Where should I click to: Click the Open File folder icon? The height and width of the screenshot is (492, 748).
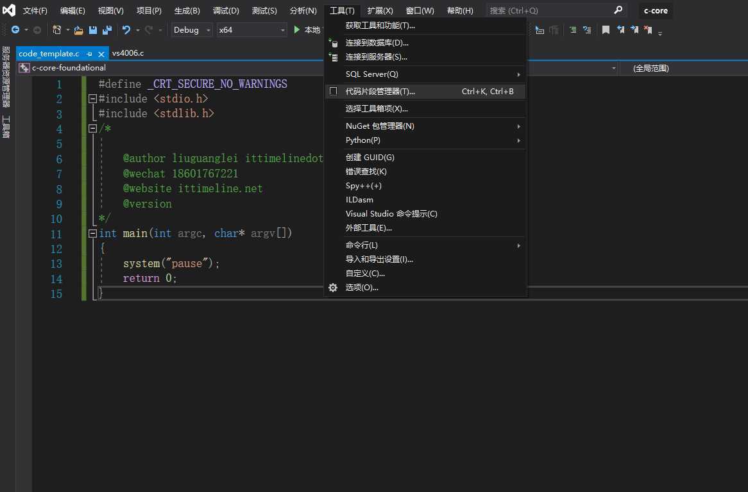[79, 30]
